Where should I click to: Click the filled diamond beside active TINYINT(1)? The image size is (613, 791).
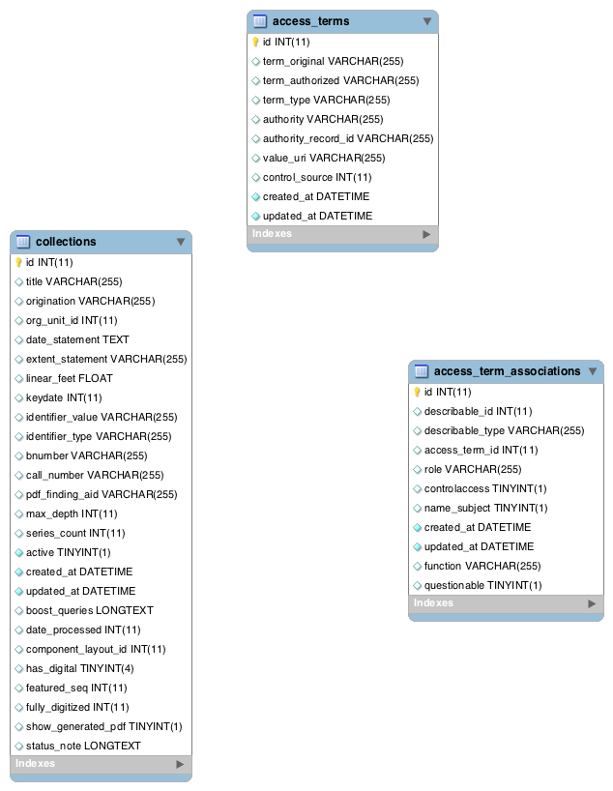19,553
